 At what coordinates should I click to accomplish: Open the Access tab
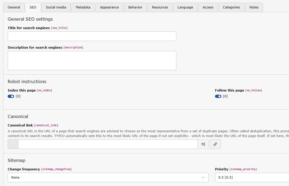[208, 7]
